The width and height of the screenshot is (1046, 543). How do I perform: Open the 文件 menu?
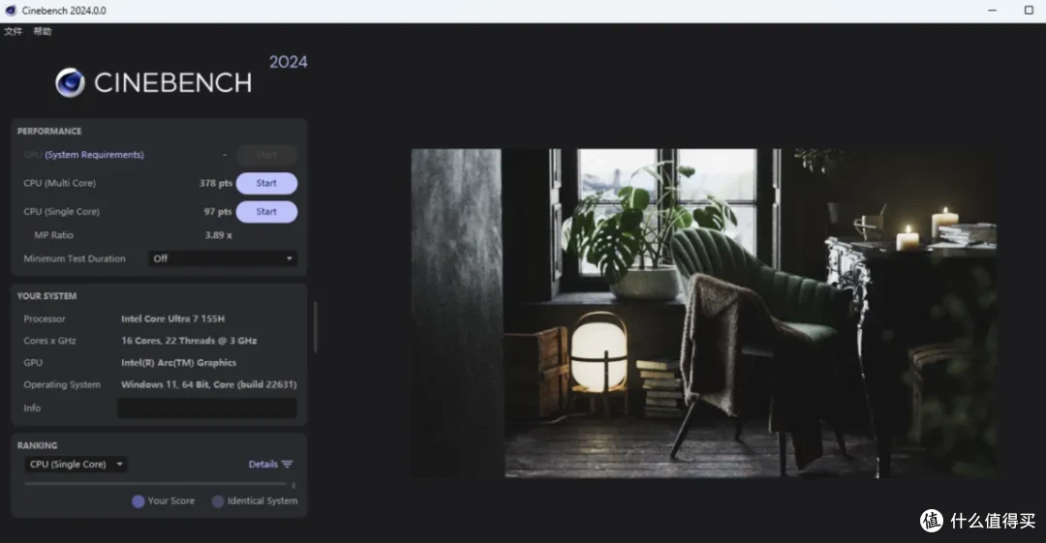pyautogui.click(x=13, y=31)
